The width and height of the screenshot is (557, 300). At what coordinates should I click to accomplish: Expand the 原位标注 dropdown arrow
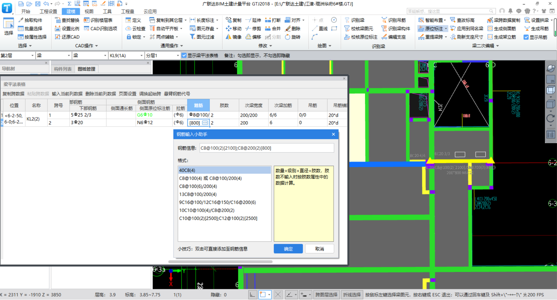[446, 29]
